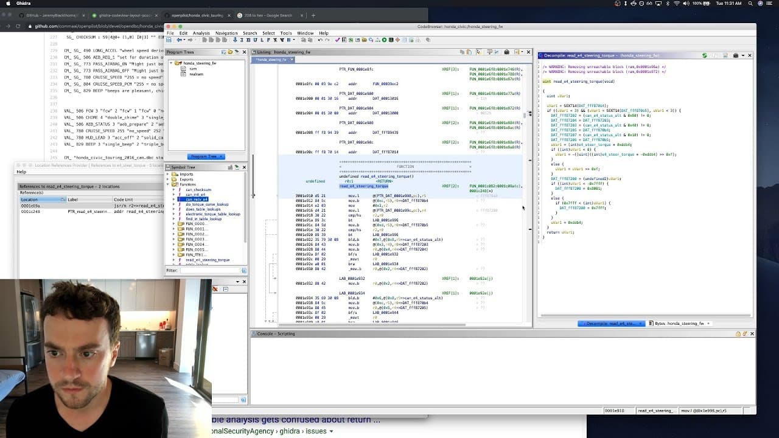Click the cursor select icon in Listing header
The height and width of the screenshot is (438, 779).
pos(479,52)
